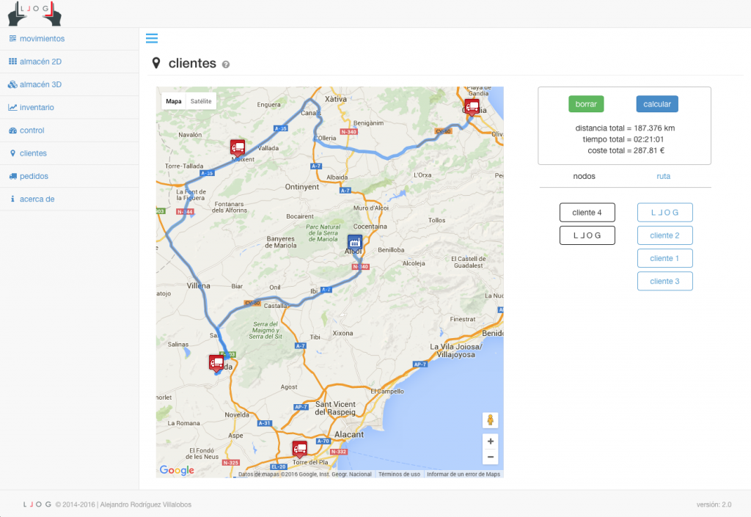751x517 pixels.
Task: Toggle cliente 2 in the route list
Action: [x=664, y=235]
